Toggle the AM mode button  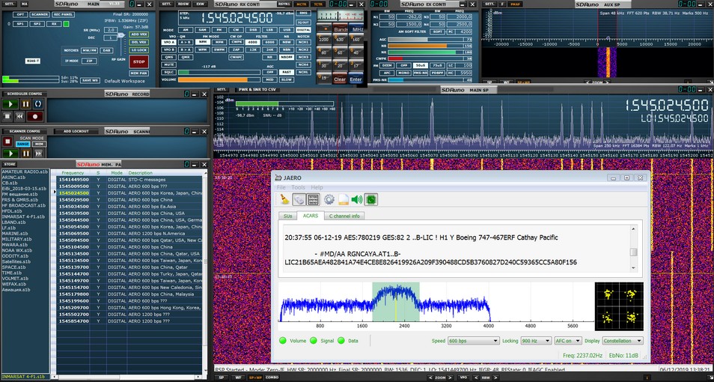[x=186, y=30]
